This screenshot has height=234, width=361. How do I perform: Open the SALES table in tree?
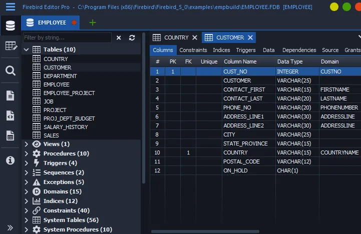point(51,135)
